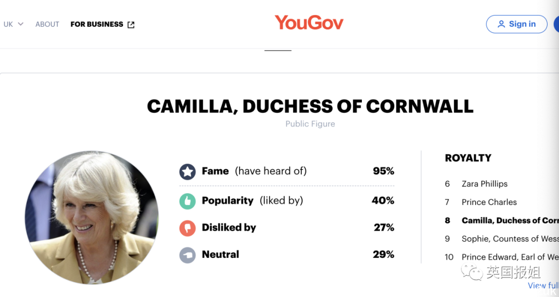
Task: Select Prince Edward, Earl of Wessex entry
Action: [510, 257]
